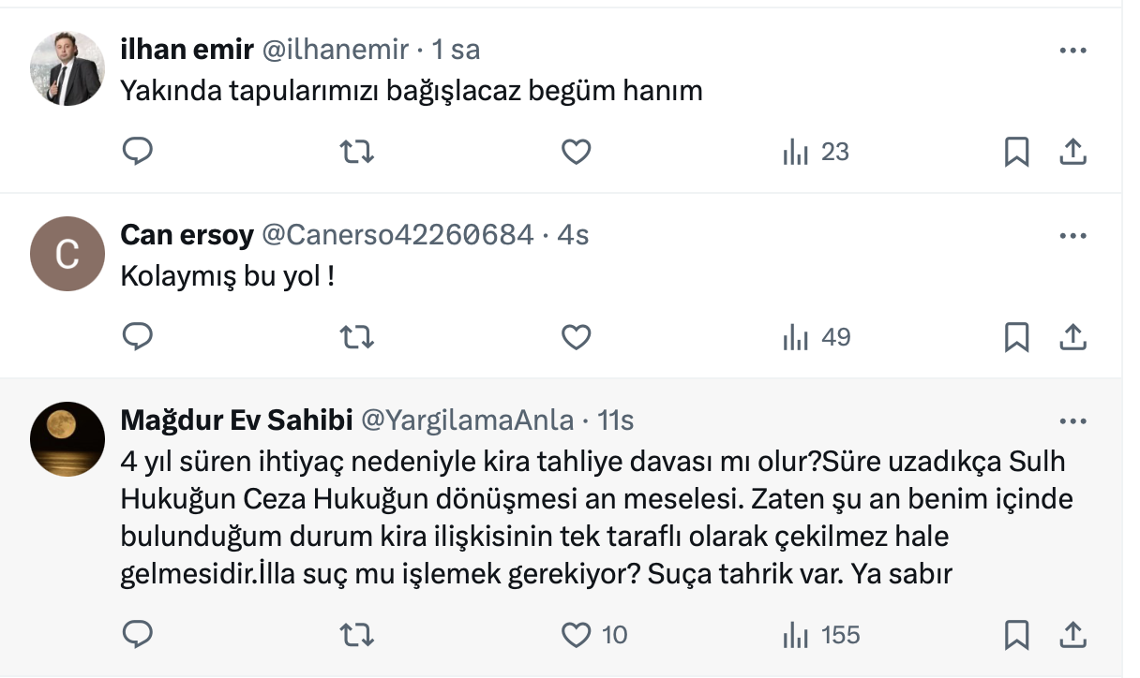Expand options for Mağdur Ev Sahibi's tweet
1140x678 pixels.
click(1072, 421)
